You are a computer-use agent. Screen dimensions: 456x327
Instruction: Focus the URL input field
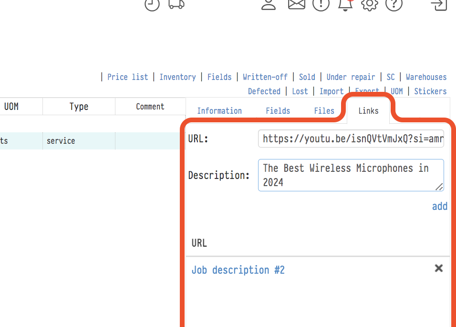351,139
